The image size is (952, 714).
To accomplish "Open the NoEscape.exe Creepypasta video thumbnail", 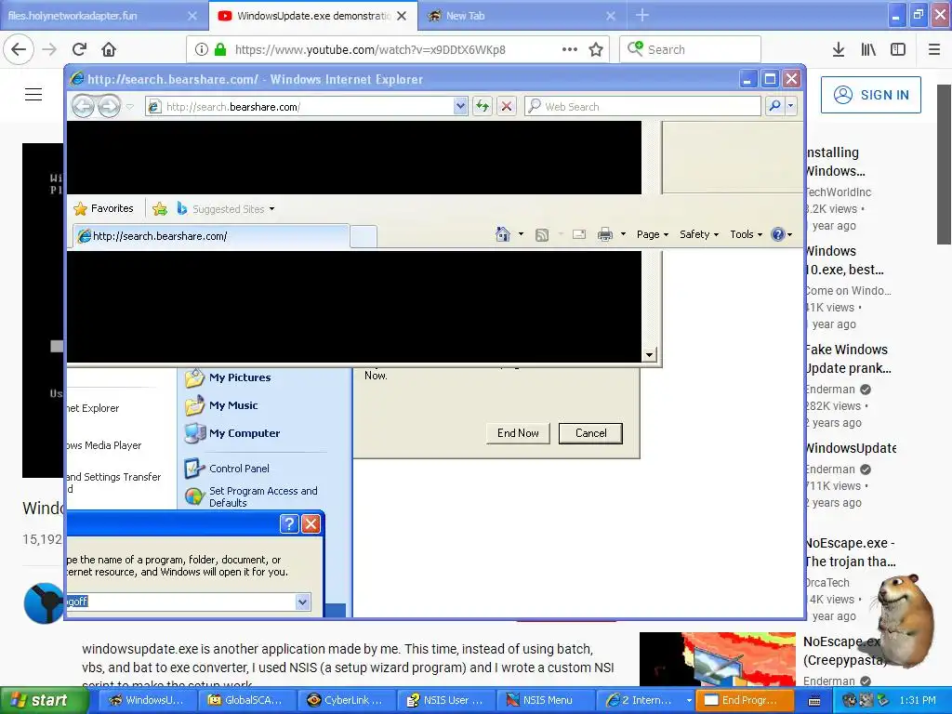I will click(x=717, y=659).
